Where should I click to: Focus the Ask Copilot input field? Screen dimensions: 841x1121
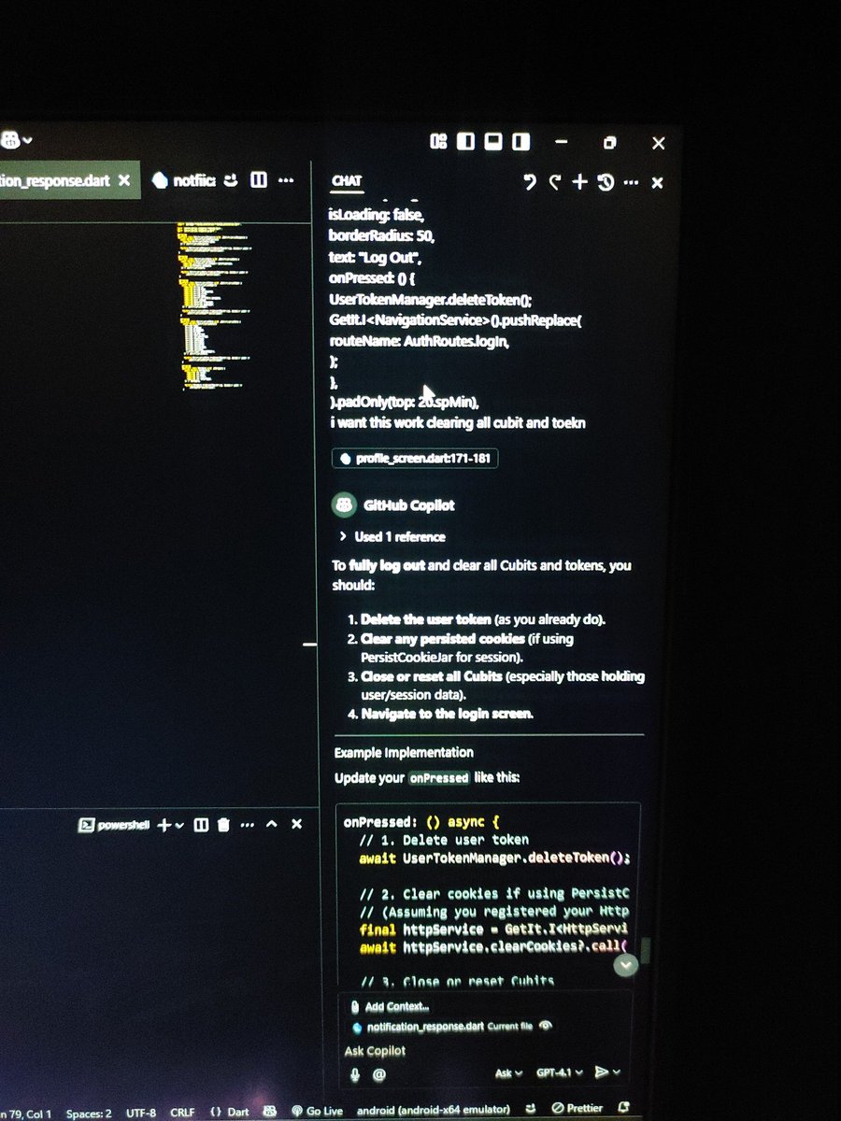pyautogui.click(x=486, y=1051)
